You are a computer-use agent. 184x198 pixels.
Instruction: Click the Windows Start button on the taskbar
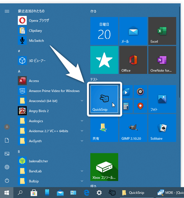[x=7, y=193]
